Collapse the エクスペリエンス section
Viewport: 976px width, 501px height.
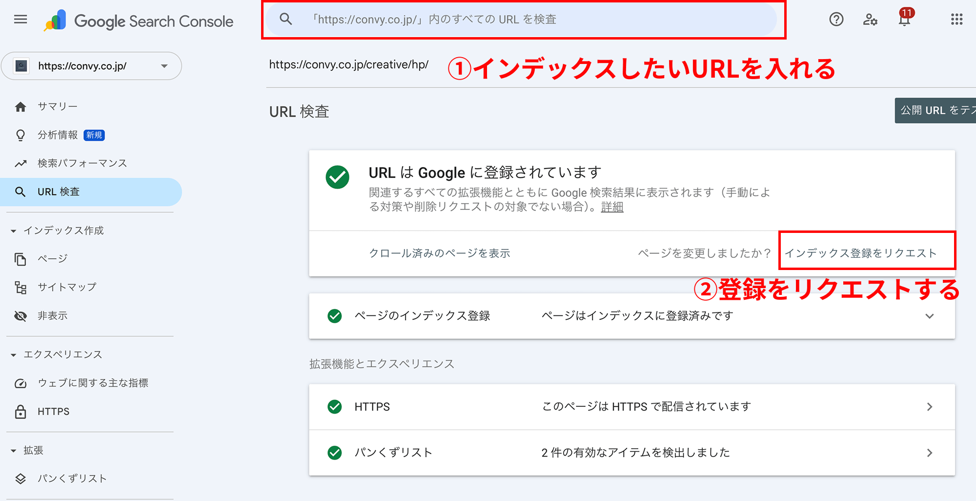click(14, 354)
